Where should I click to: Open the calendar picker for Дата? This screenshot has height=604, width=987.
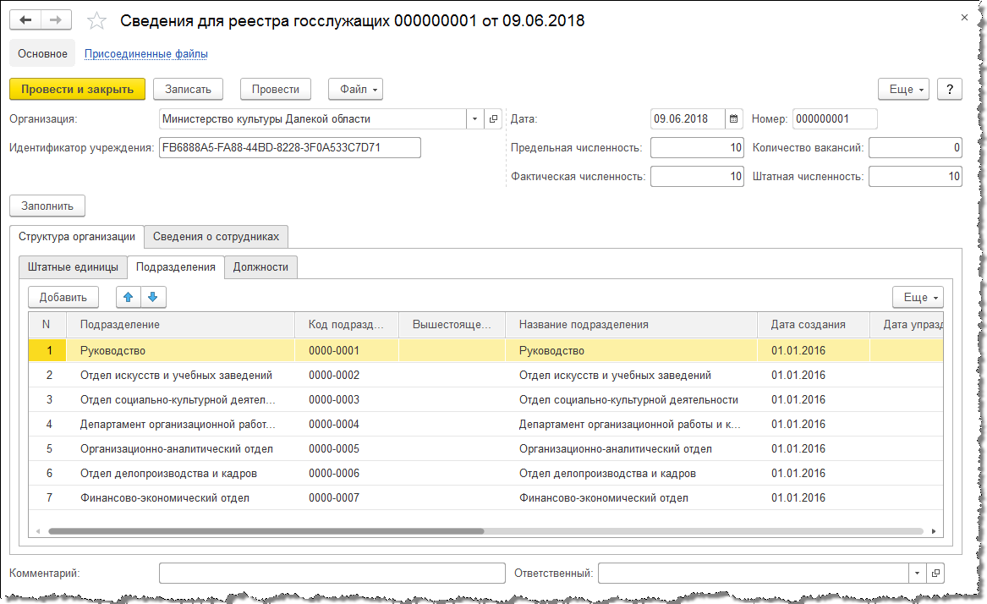(734, 119)
